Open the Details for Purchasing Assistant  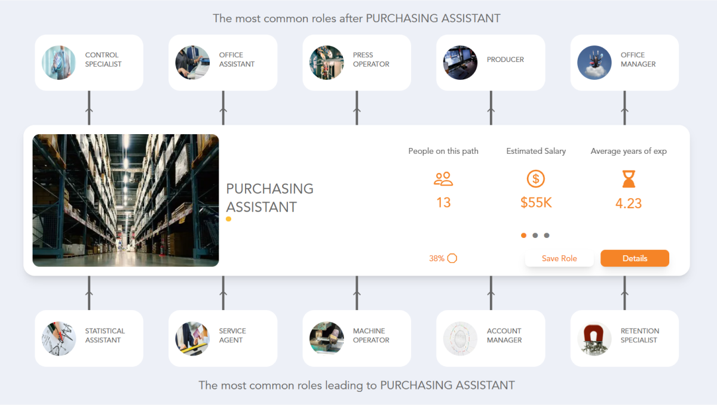point(635,258)
